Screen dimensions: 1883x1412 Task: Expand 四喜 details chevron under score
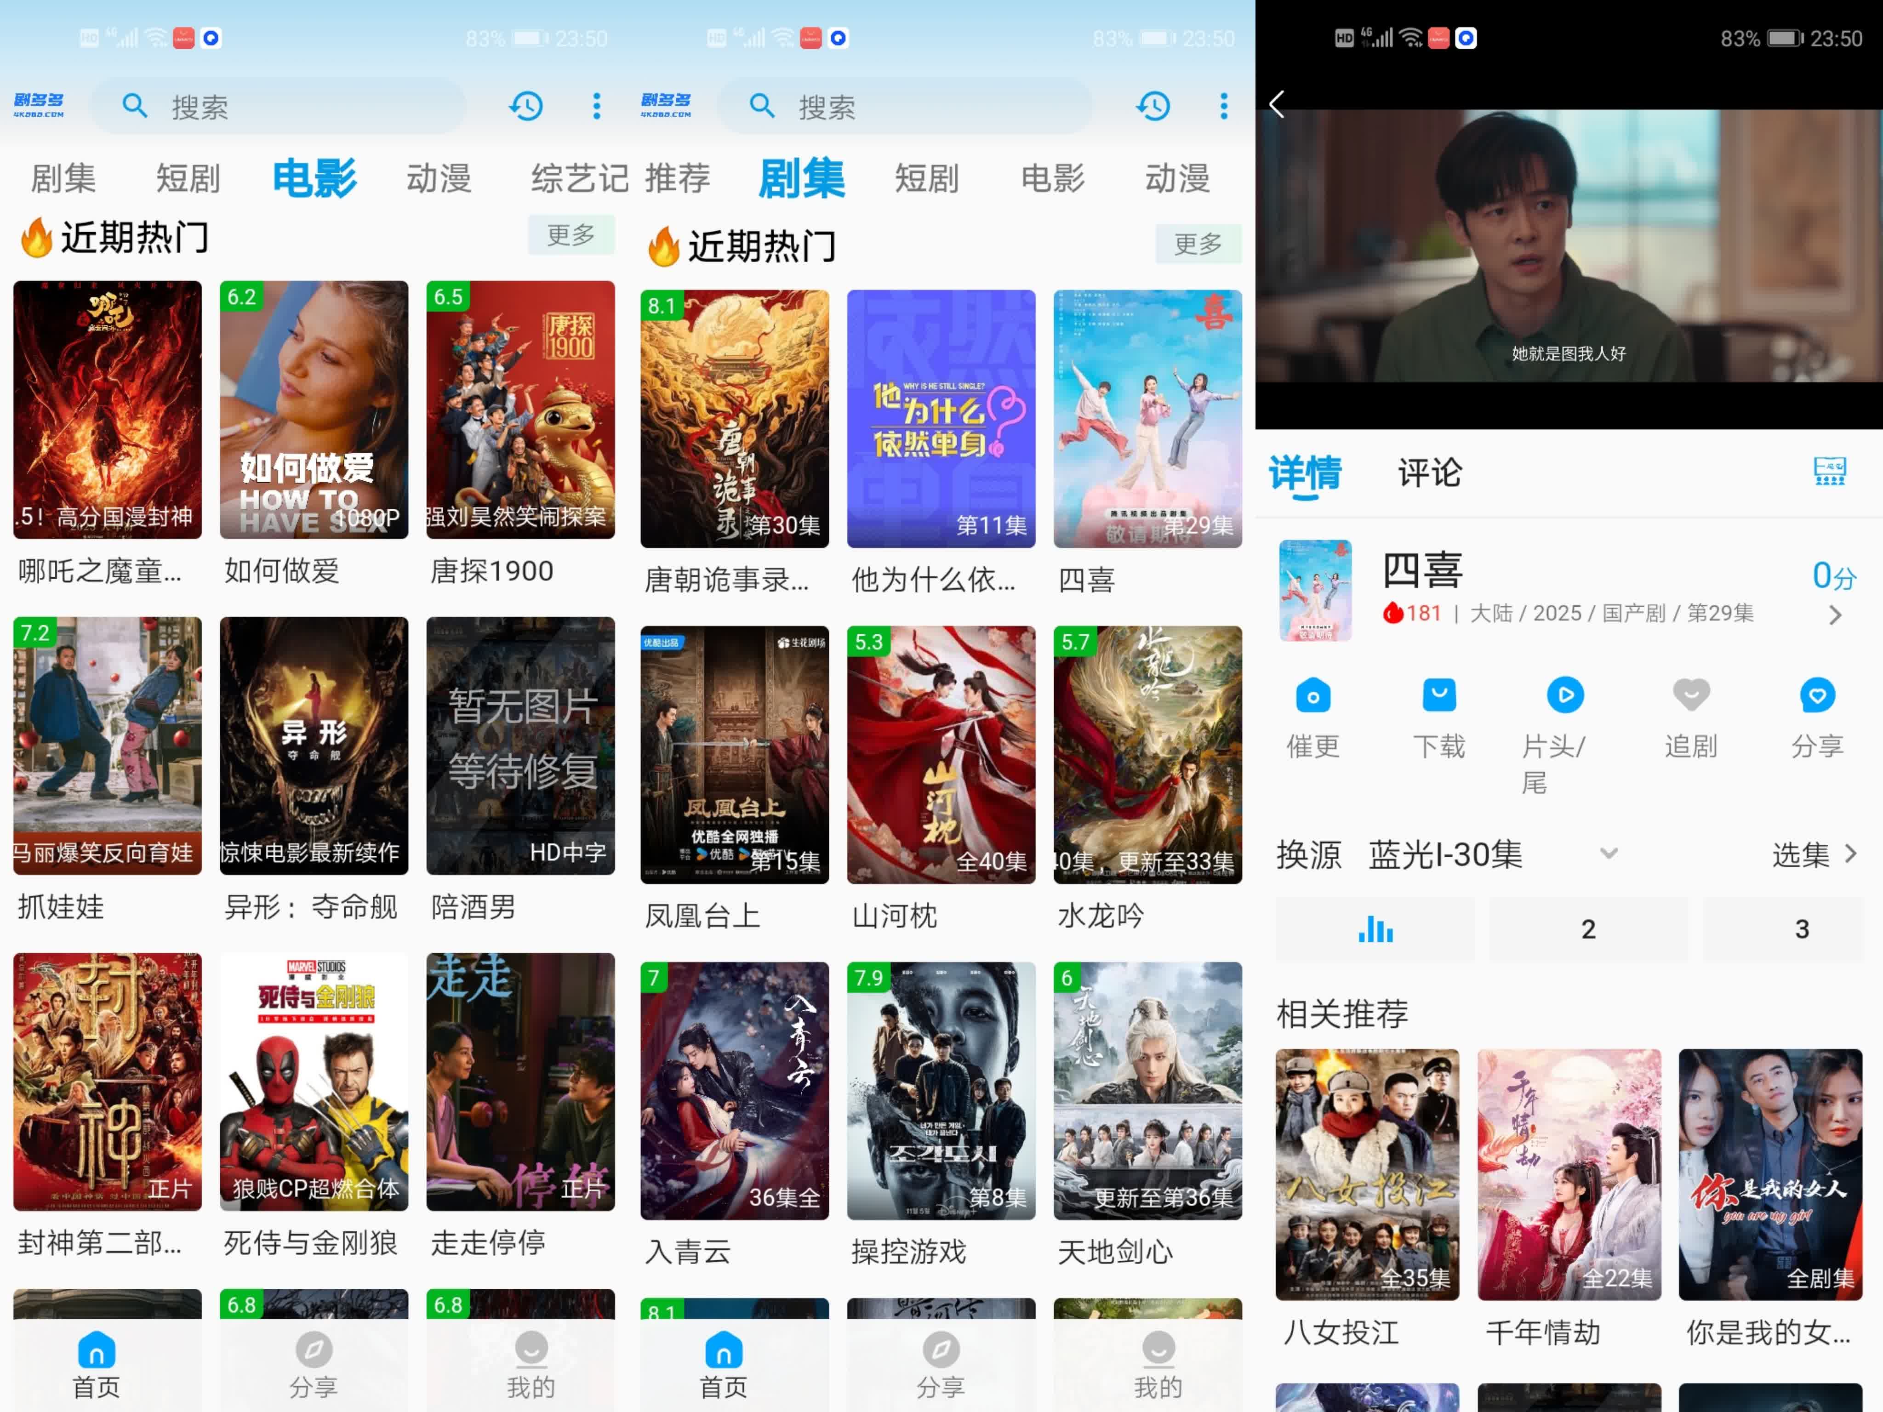(1834, 615)
